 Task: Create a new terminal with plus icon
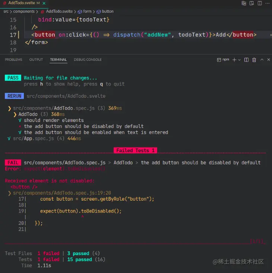pos(234,60)
